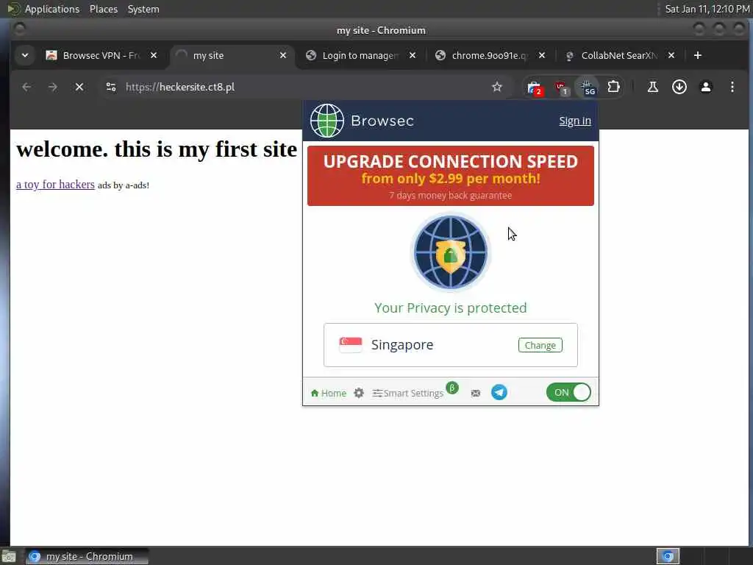Open Chrome Labs flask icon
Screen dimensions: 753x565
652,87
